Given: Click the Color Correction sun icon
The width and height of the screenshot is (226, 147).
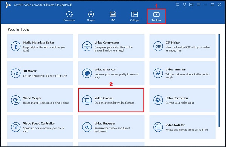Looking at the screenshot, I should pyautogui.click(x=158, y=100).
